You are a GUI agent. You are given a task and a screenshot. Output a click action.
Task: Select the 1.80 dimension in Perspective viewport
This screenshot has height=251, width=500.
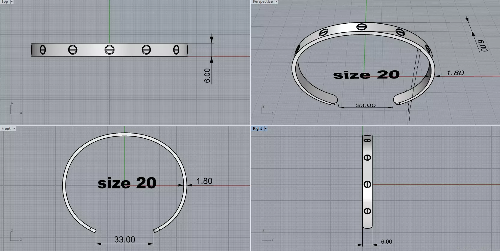455,73
